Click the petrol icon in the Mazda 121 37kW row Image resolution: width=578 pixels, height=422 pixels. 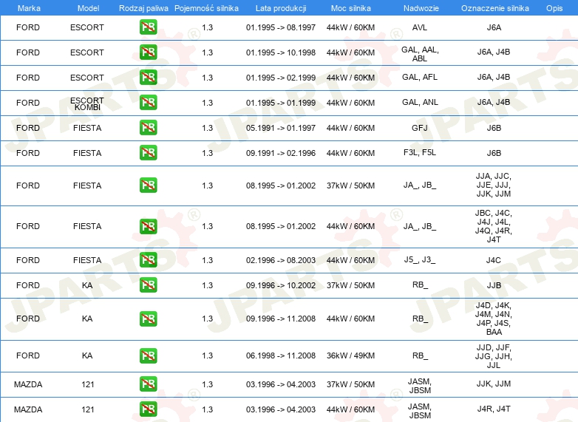[148, 384]
